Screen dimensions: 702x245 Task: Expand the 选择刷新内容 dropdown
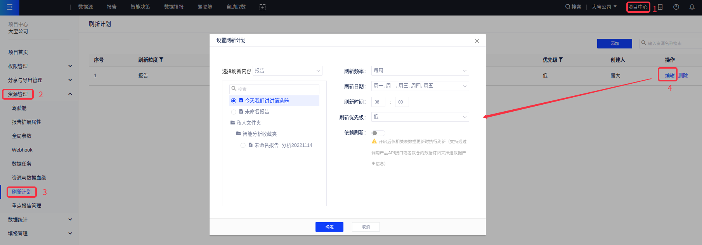[x=288, y=71]
